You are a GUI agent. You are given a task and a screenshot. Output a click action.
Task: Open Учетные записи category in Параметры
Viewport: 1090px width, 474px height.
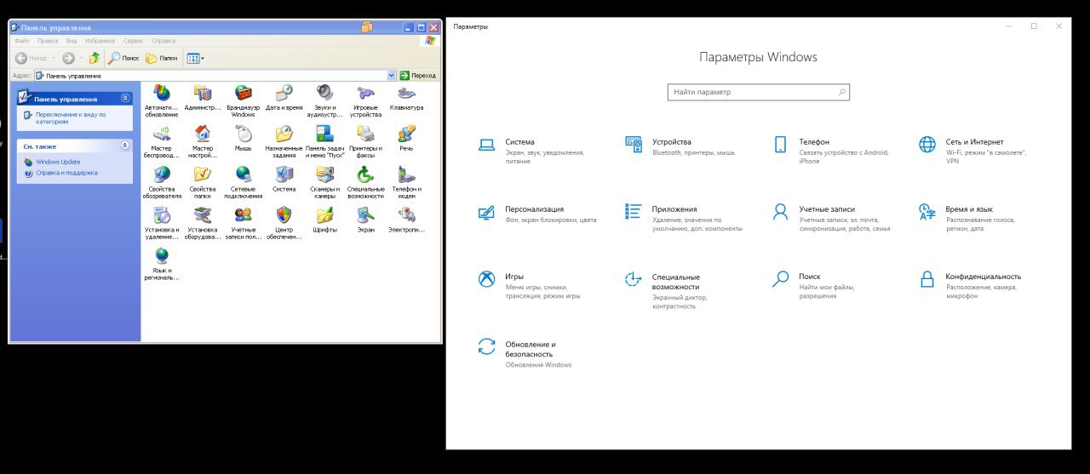[831, 218]
